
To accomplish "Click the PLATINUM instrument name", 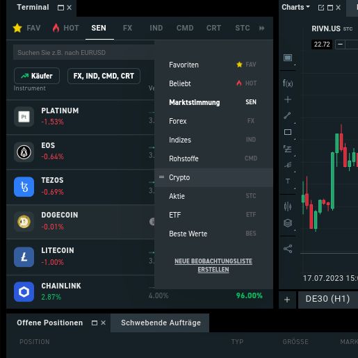I will pos(60,111).
